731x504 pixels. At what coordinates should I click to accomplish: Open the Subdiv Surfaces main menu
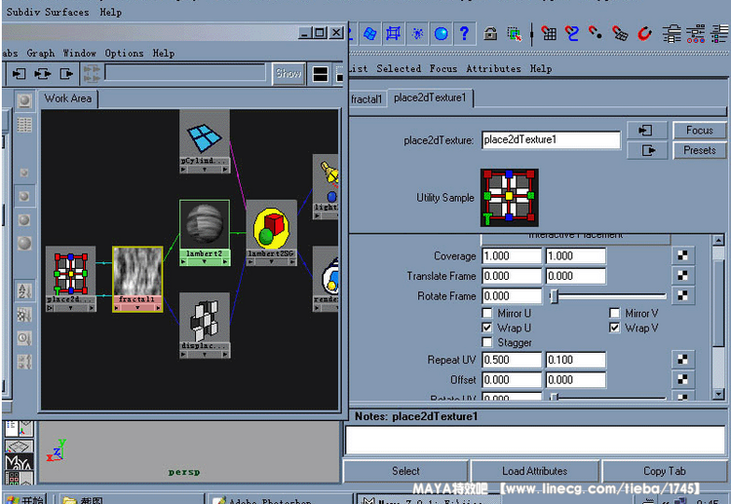(48, 12)
